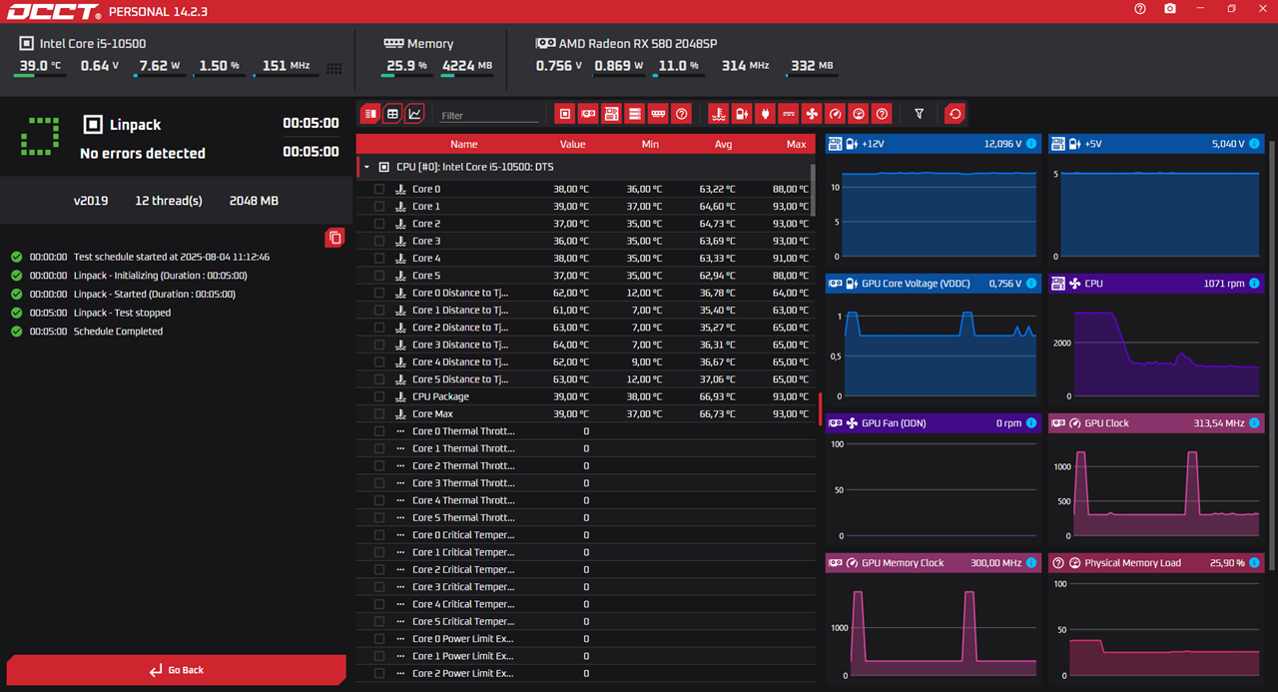1278x692 pixels.
Task: Tick the checkbox for Core 0
Action: [x=379, y=189]
